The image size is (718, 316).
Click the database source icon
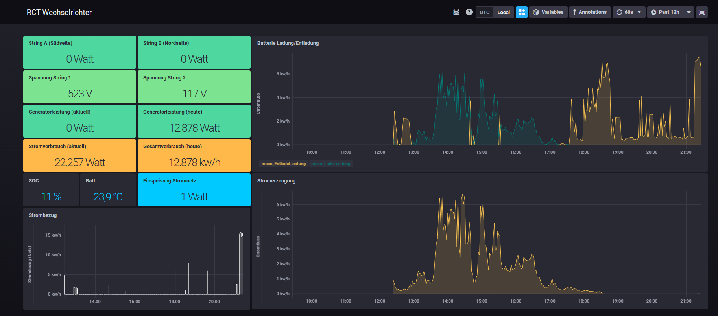click(x=456, y=12)
